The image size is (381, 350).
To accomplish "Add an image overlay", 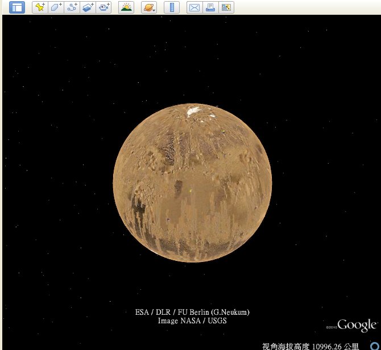I will 87,7.
